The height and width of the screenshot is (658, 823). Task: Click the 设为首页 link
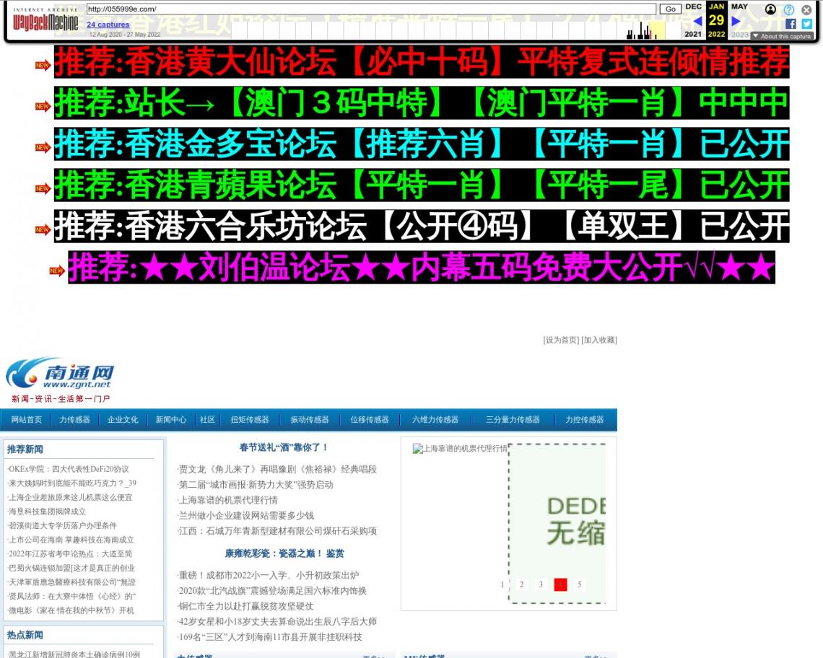point(561,340)
